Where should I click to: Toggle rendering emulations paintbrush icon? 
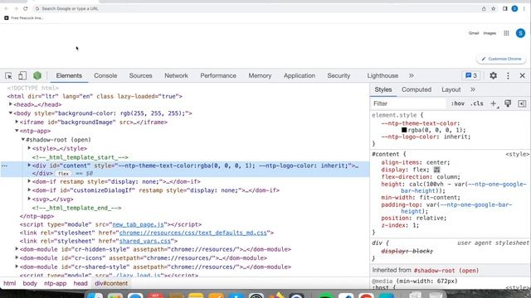508,103
